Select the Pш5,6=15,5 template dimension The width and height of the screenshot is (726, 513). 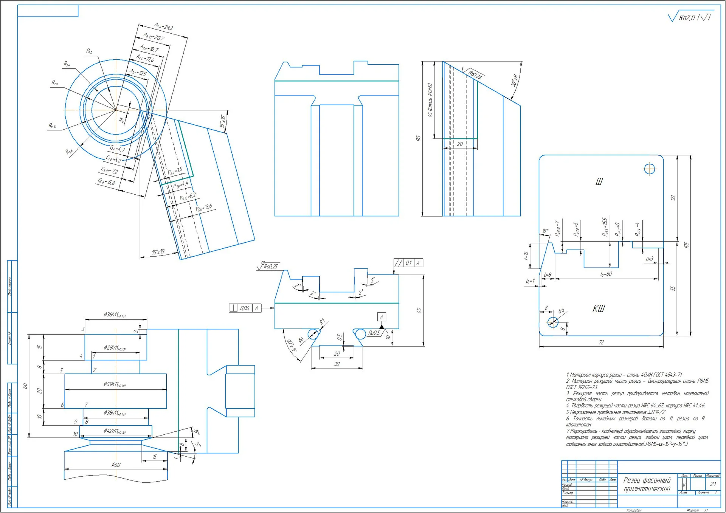604,227
